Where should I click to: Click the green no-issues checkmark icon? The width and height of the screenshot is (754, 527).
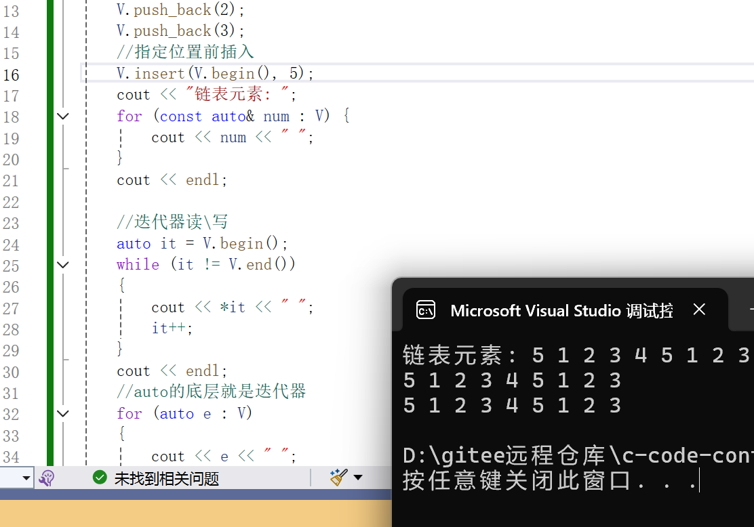coord(100,478)
